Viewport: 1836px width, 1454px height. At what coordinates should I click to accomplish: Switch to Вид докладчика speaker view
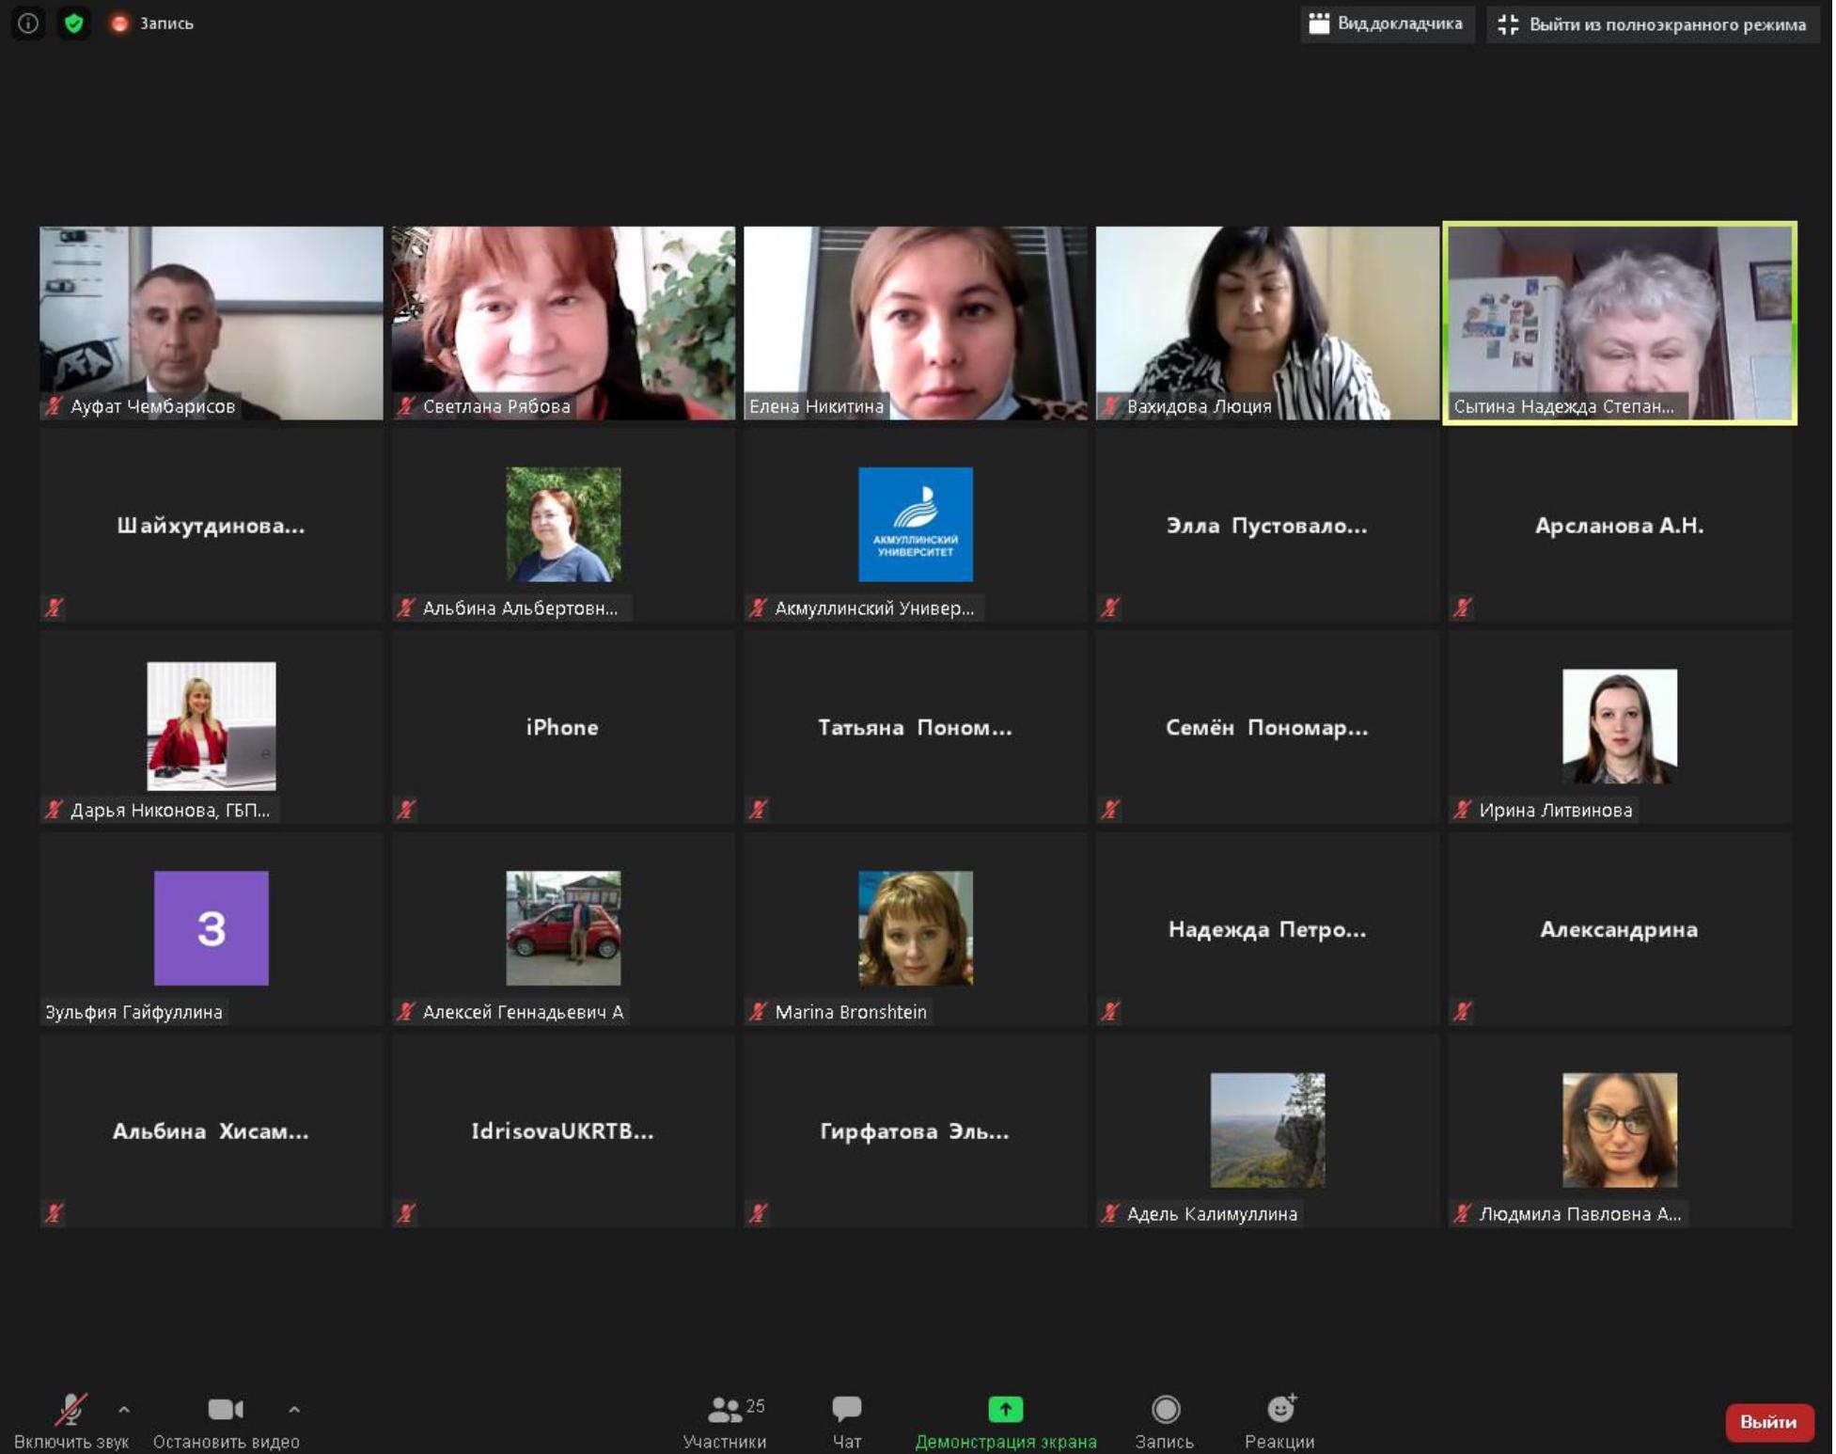pyautogui.click(x=1387, y=24)
